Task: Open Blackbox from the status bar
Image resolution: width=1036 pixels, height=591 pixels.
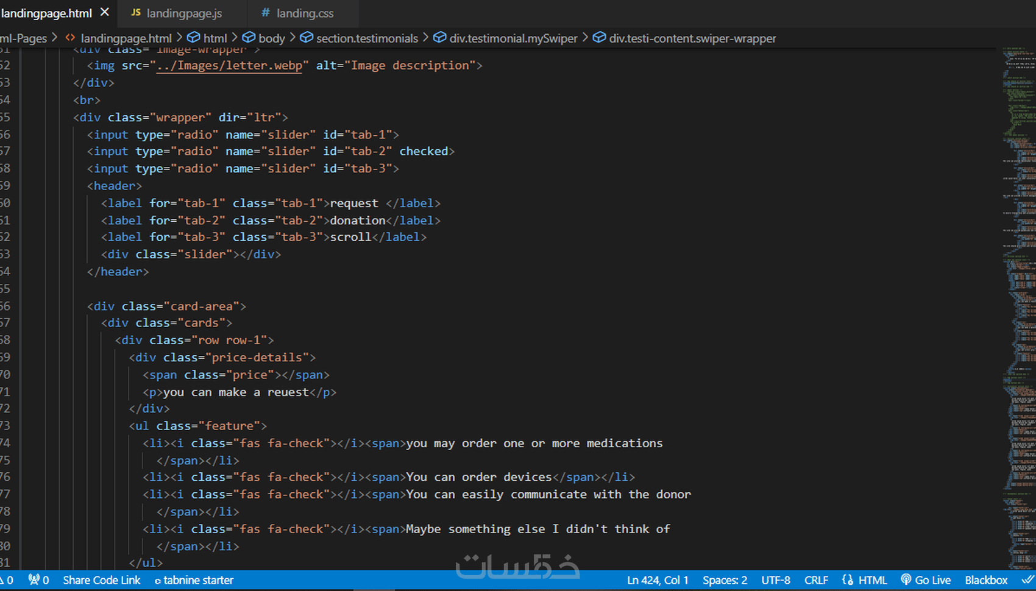Action: [985, 580]
